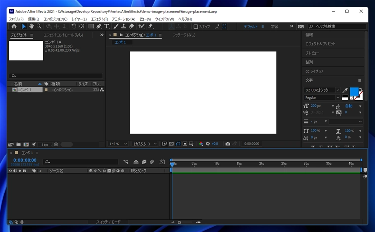Toggle the composition viewer lock icon

coord(121,35)
